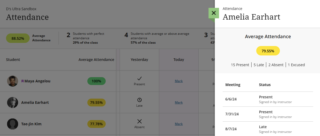Close the Amelia Earhart attendance panel
The height and width of the screenshot is (136, 320).
coord(214,13)
